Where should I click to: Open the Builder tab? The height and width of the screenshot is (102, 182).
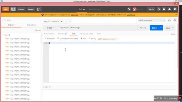pyautogui.click(x=82, y=9)
